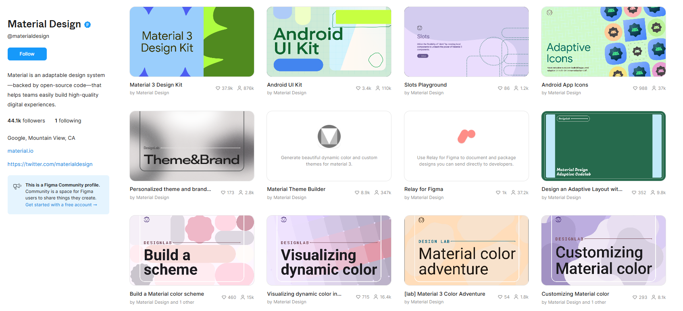Like Visualizing dynamic color with the heart icon

pyautogui.click(x=358, y=297)
